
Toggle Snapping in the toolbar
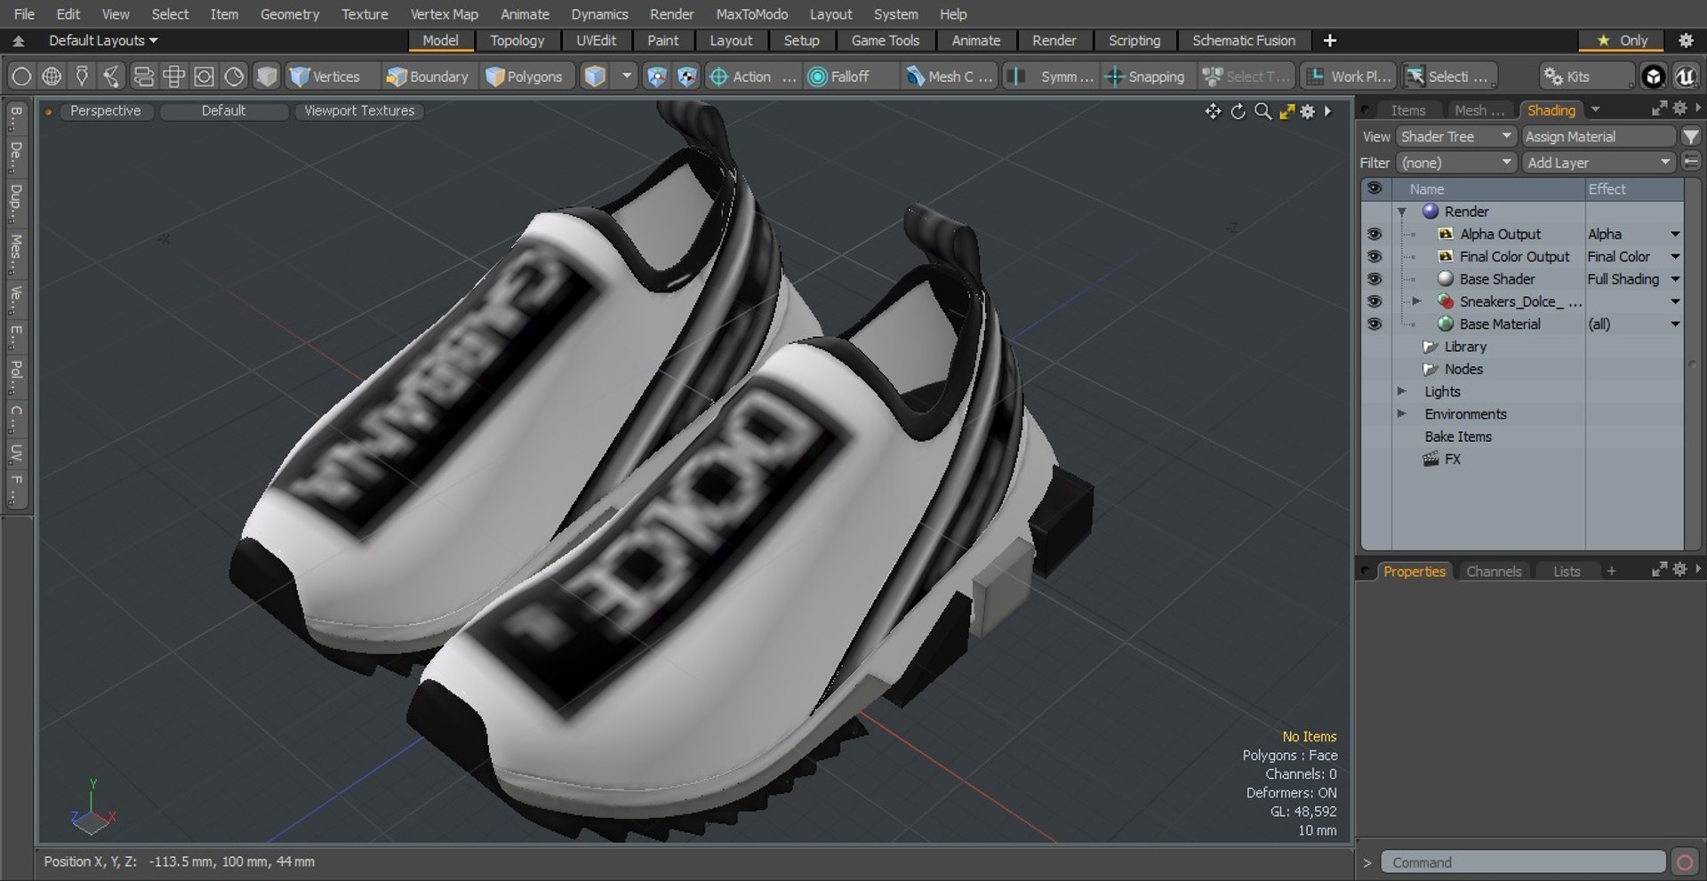coord(1145,76)
